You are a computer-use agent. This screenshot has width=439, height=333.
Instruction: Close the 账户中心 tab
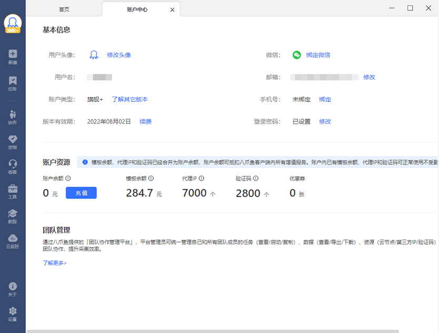(172, 10)
